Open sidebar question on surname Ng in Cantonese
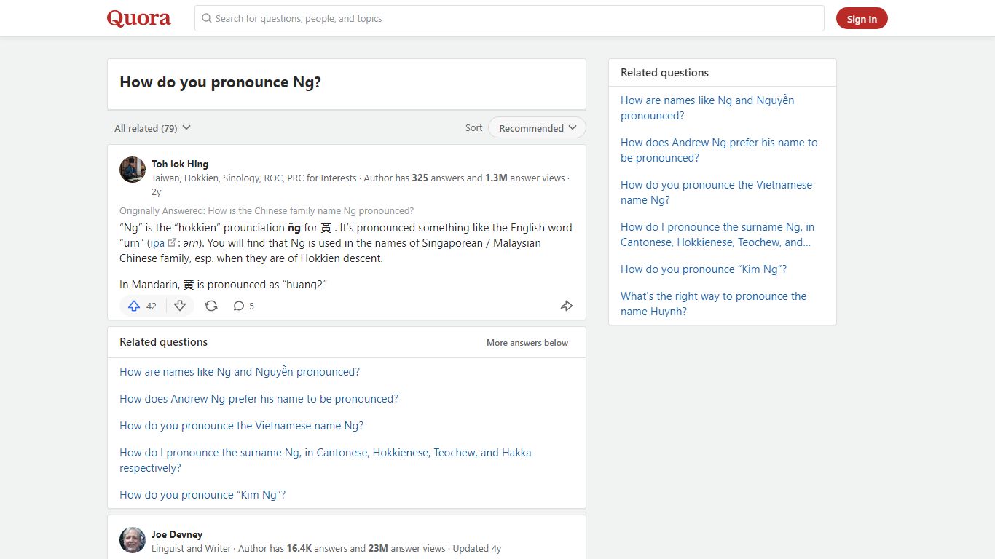This screenshot has width=995, height=559. [717, 234]
